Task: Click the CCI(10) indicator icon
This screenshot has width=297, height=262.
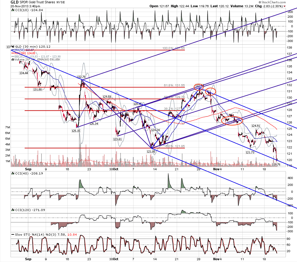Action: [x=13, y=10]
